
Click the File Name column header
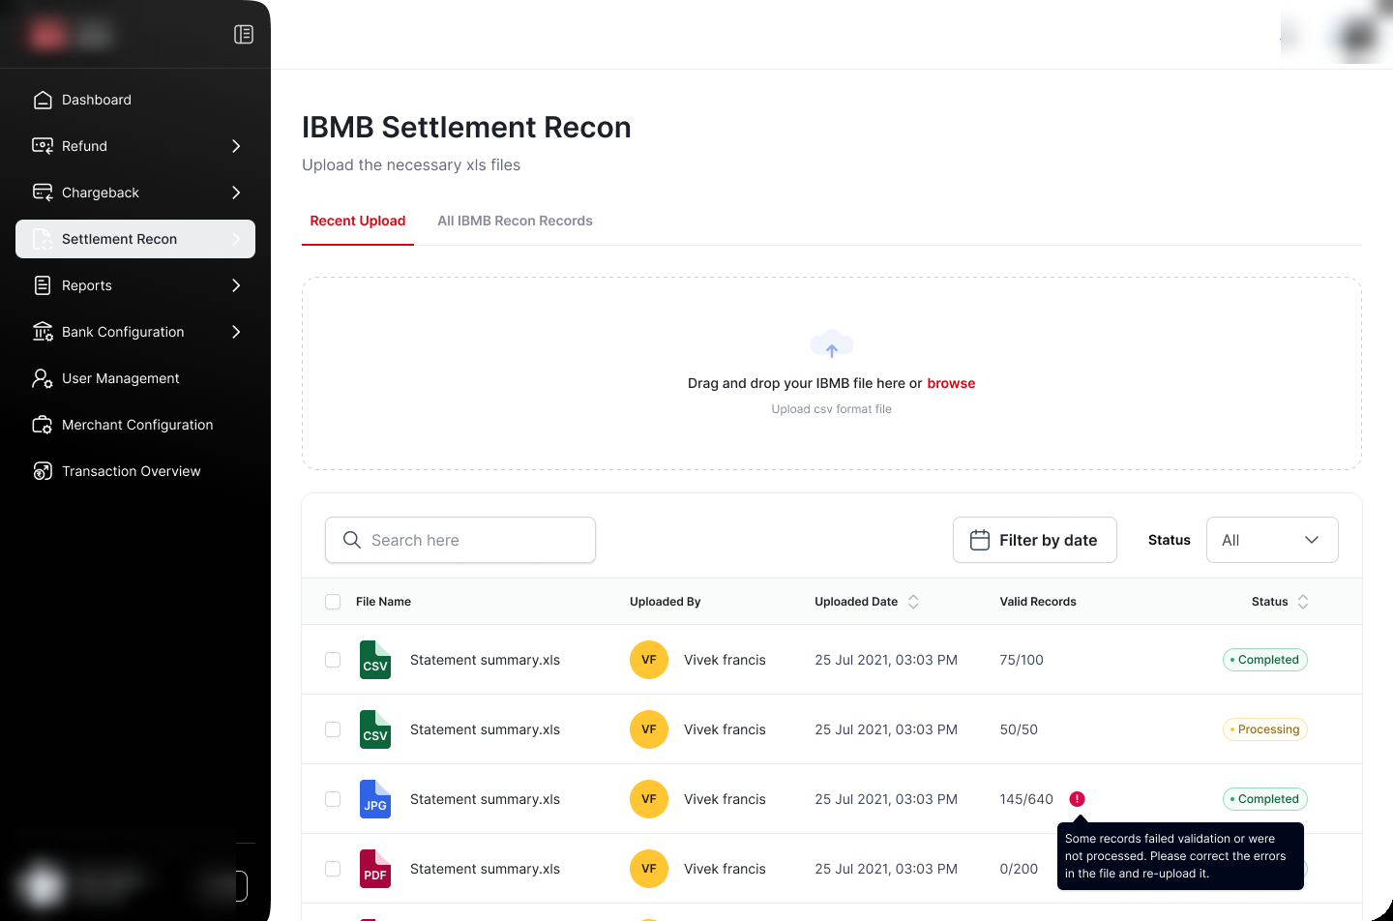(383, 602)
